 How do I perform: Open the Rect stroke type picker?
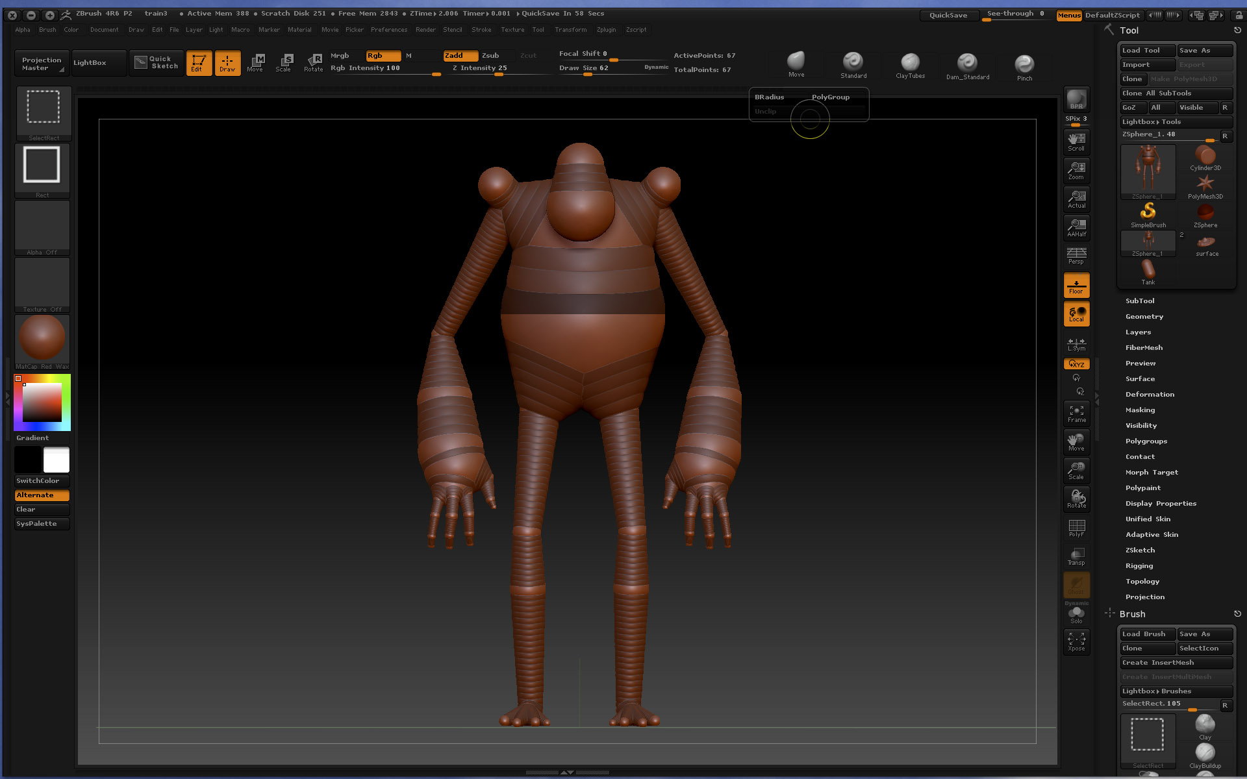click(43, 170)
